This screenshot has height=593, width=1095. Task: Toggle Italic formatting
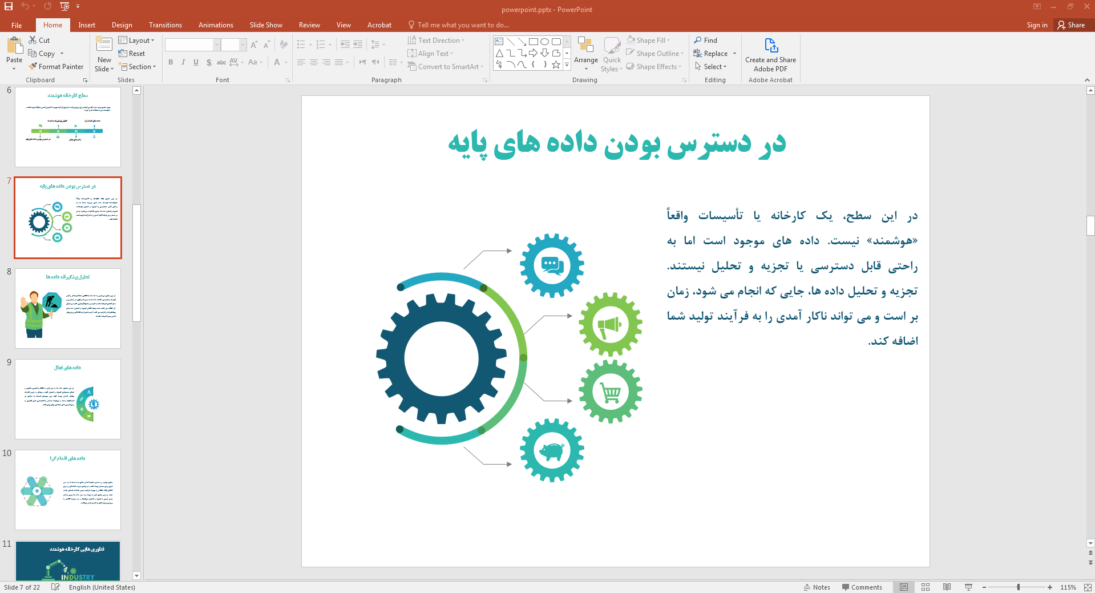pos(183,62)
